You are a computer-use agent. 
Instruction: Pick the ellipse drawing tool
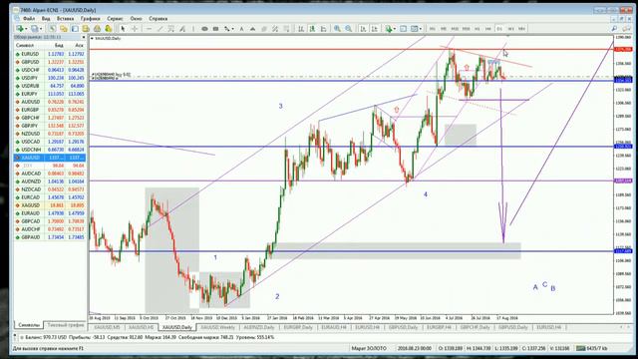204,29
